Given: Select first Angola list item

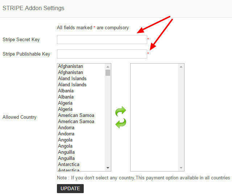Looking at the screenshot, I should (x=65, y=140).
